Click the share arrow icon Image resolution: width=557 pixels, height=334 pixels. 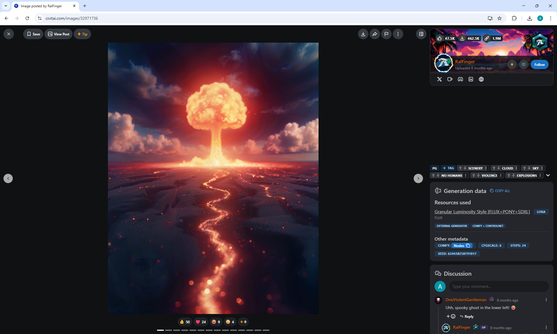tap(375, 34)
